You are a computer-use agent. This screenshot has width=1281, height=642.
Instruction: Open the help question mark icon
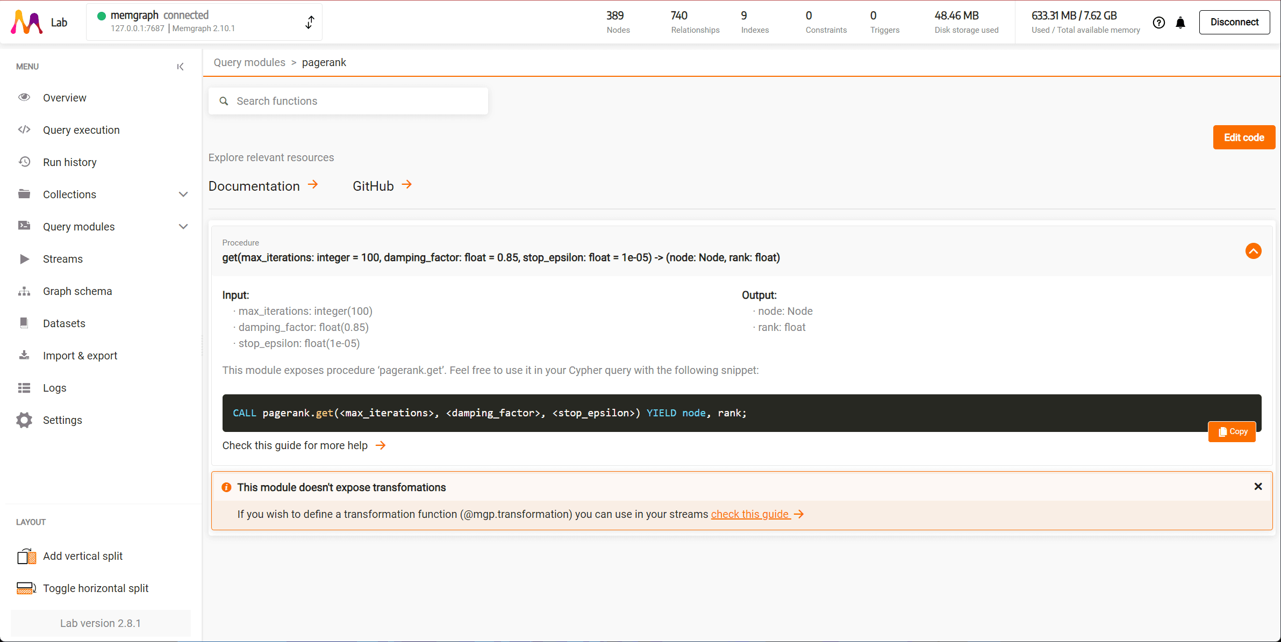tap(1159, 23)
